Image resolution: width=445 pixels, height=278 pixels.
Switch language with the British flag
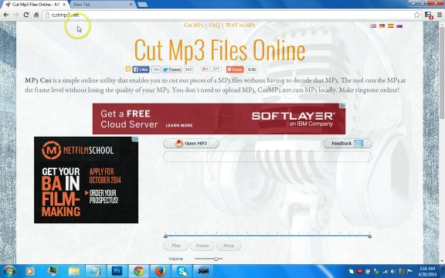(x=373, y=25)
